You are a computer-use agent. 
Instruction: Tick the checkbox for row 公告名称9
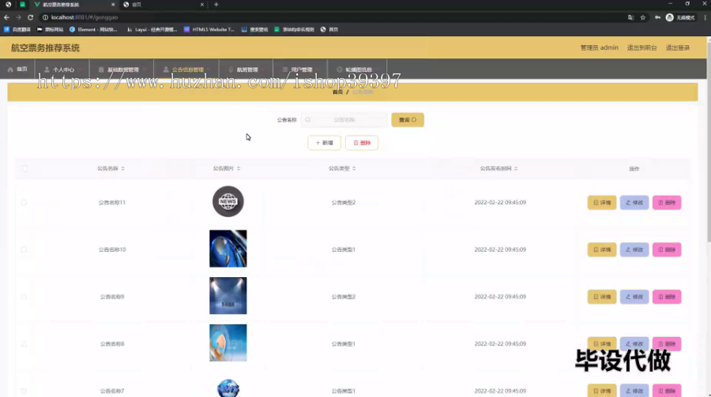coord(24,297)
